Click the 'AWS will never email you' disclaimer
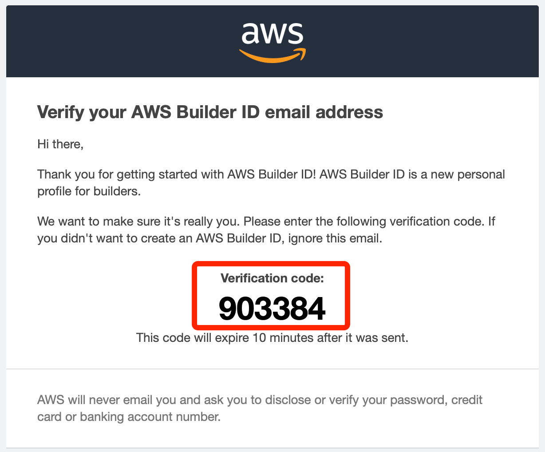The width and height of the screenshot is (545, 452). coord(260,408)
